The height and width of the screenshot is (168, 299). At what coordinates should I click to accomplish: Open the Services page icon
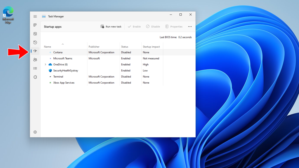point(35,77)
